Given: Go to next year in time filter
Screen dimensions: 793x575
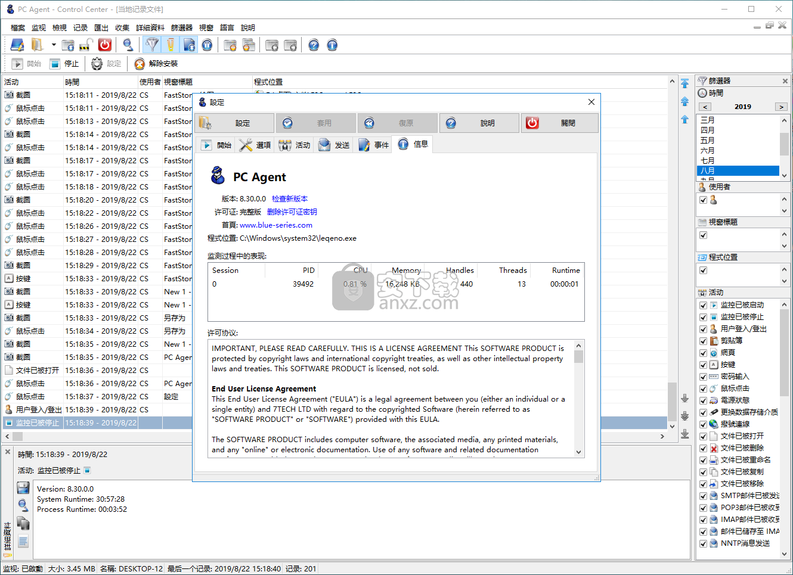Looking at the screenshot, I should (x=781, y=107).
